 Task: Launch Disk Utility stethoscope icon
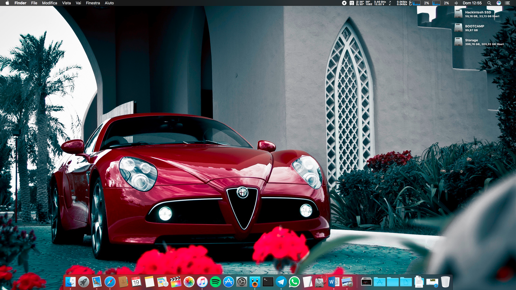coord(321,282)
